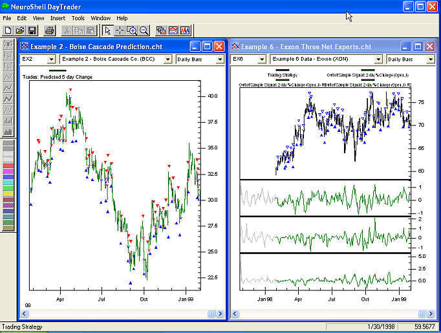This screenshot has height=333, width=441.
Task: Choose histogram bars chart style in side palette
Action: click(8, 121)
